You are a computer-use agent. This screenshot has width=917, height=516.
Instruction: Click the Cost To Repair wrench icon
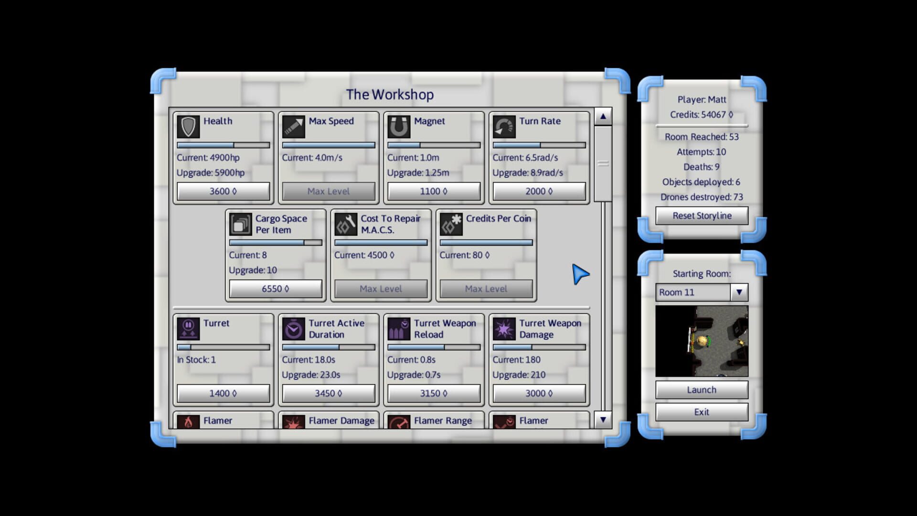[x=346, y=224]
